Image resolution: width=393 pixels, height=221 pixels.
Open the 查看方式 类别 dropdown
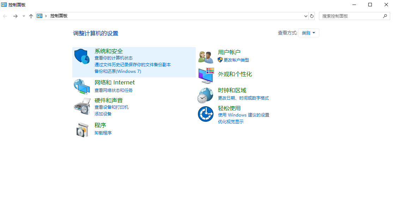tap(308, 33)
